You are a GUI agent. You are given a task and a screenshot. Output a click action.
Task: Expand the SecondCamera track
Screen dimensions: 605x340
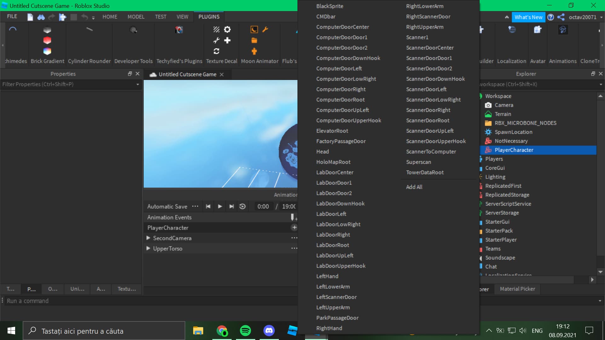pos(148,238)
